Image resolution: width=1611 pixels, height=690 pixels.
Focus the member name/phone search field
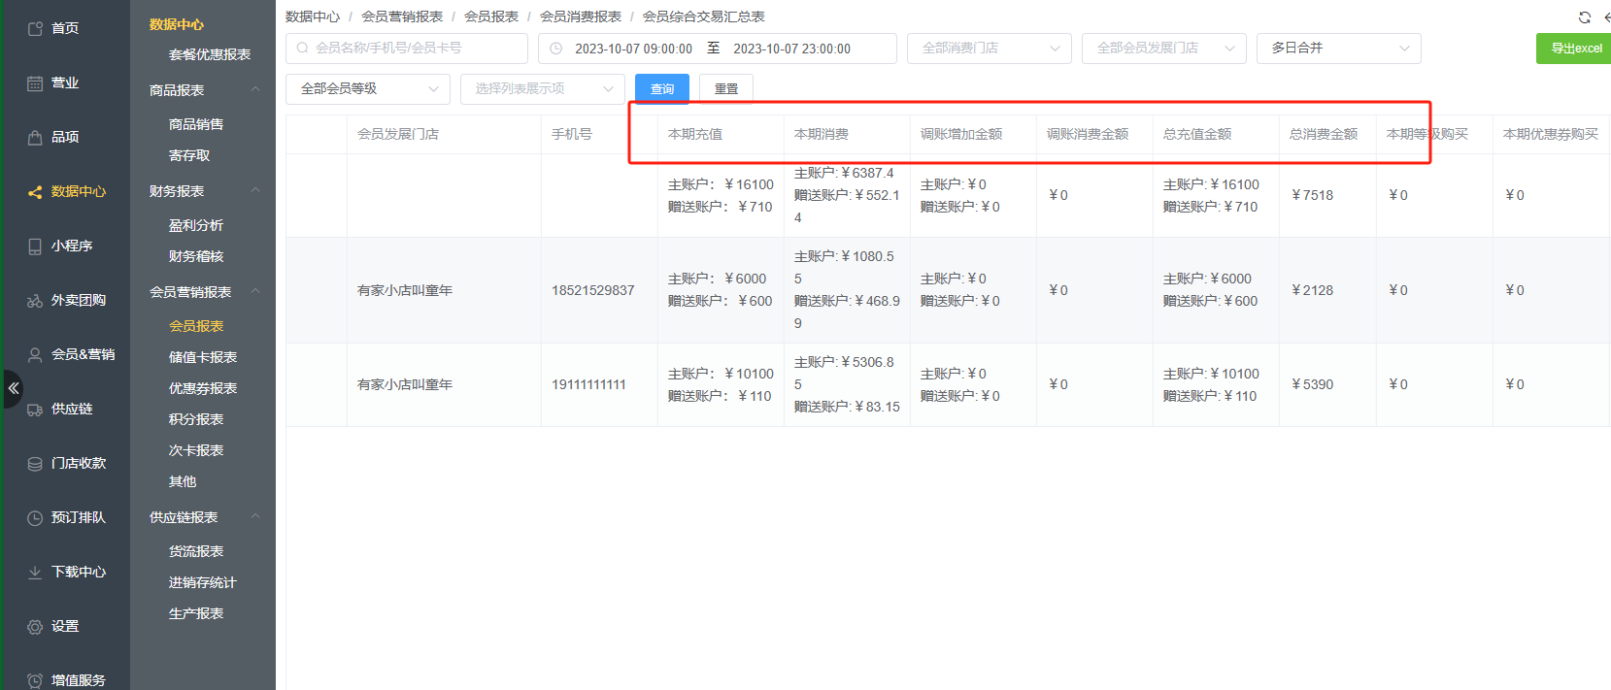coord(407,48)
